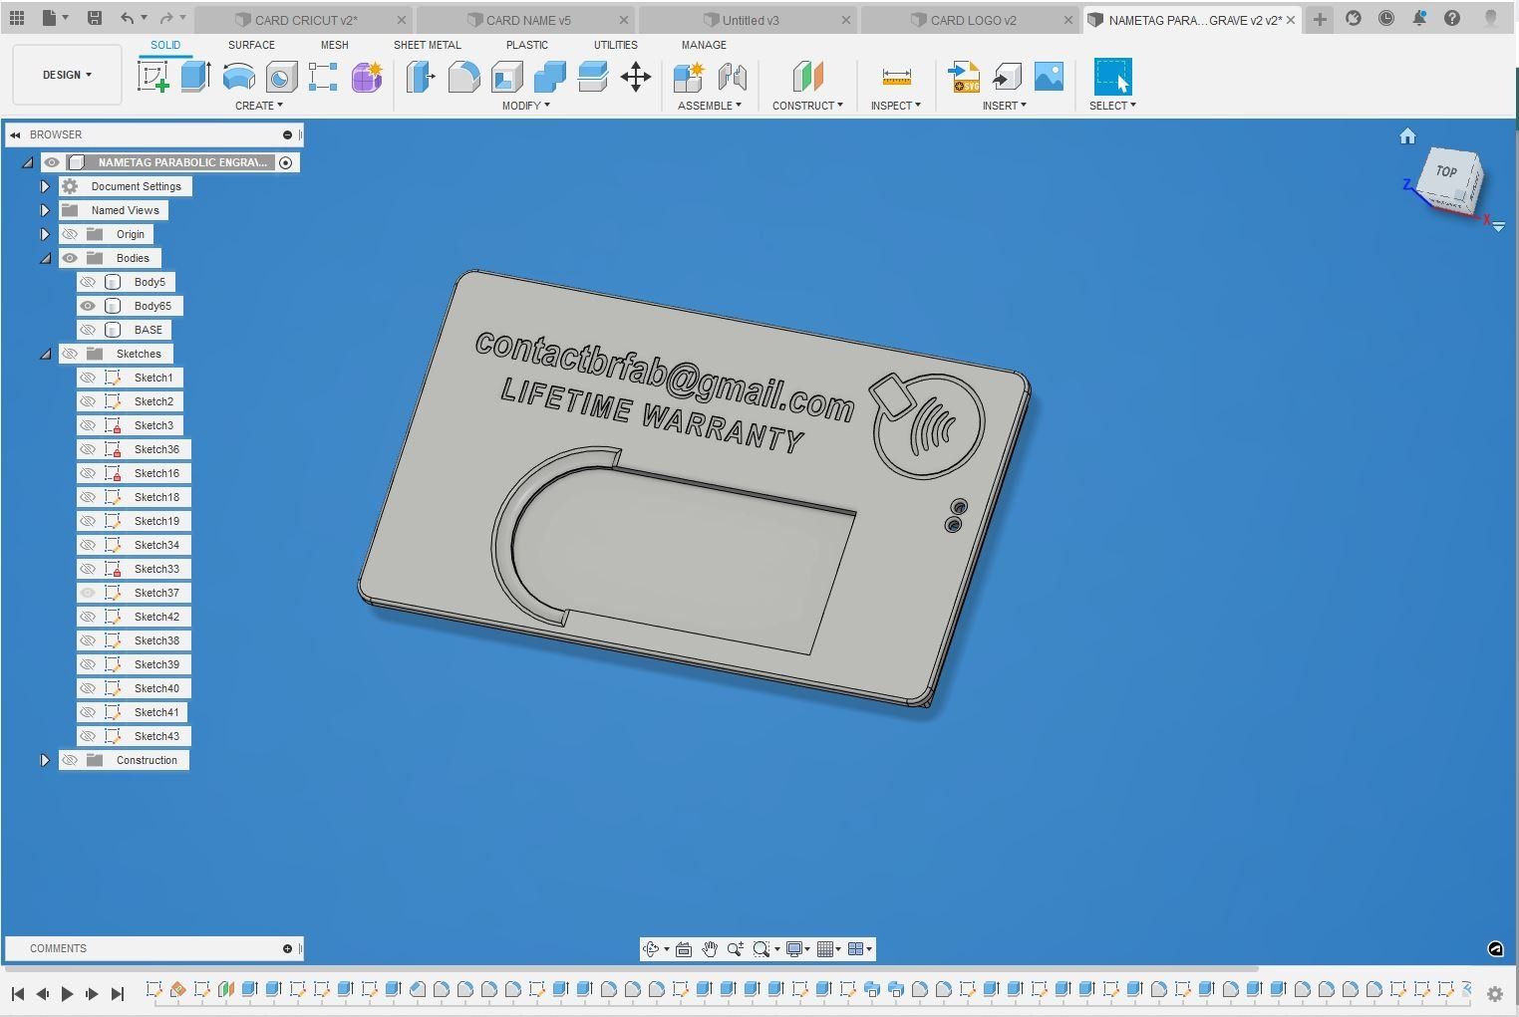Click the Insert SVG icon
Screen dimensions: 1519x1017
[964, 77]
